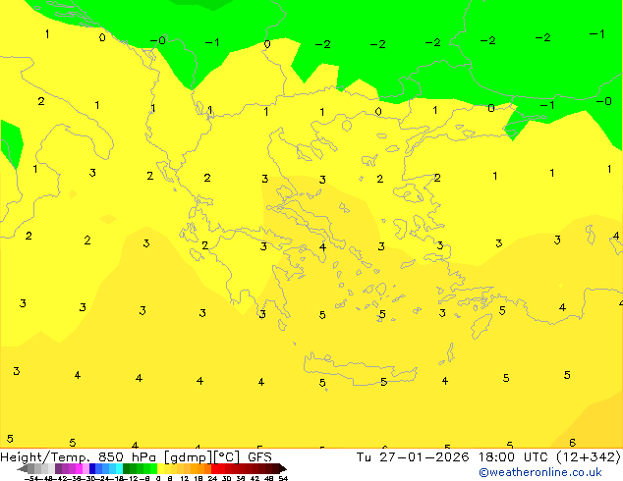Image resolution: width=623 pixels, height=481 pixels.
Task: Click the time '18:00 UTC'
Action: pyautogui.click(x=515, y=457)
